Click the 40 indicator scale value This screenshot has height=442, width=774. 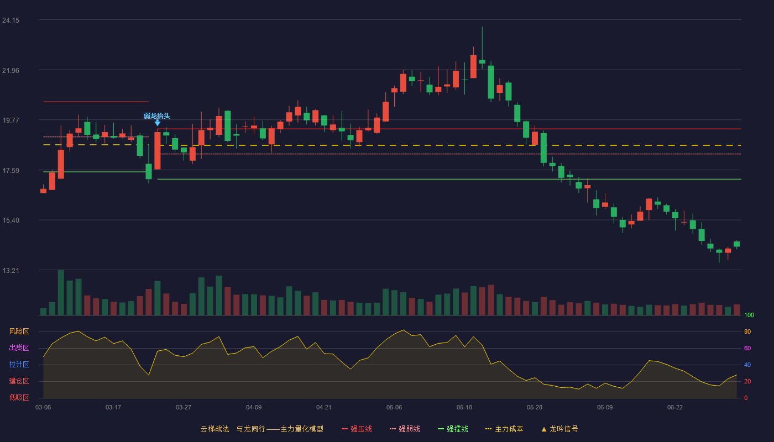click(x=747, y=365)
